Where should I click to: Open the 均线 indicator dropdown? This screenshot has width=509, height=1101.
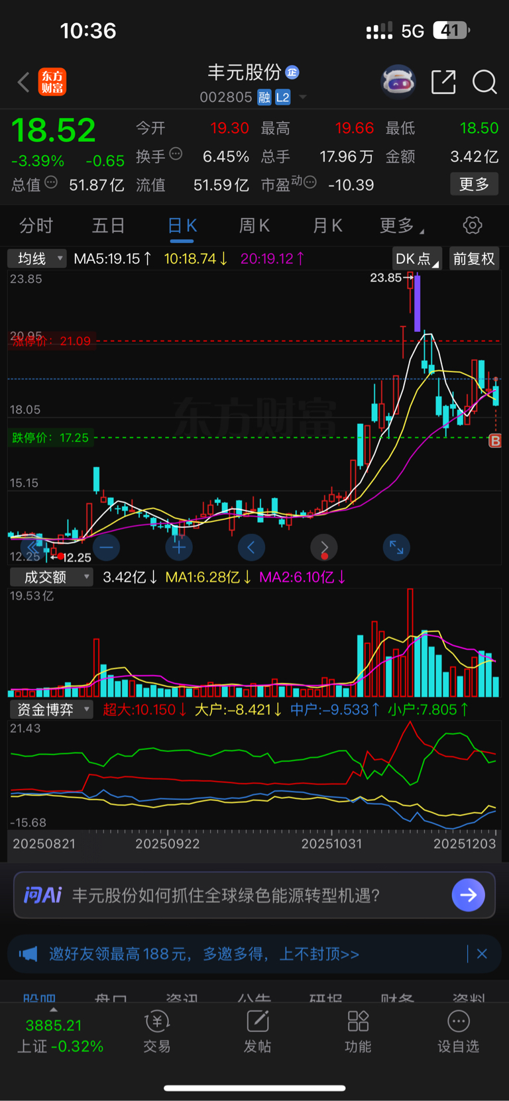[37, 258]
